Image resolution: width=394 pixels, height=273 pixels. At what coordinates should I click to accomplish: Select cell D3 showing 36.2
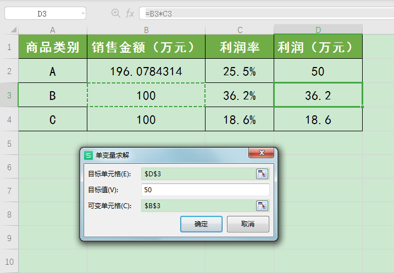(318, 95)
